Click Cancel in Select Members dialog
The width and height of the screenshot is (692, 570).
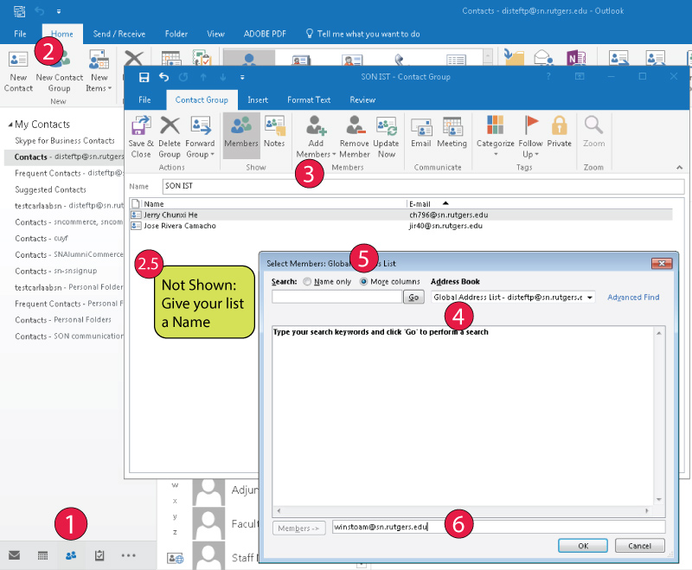click(639, 546)
